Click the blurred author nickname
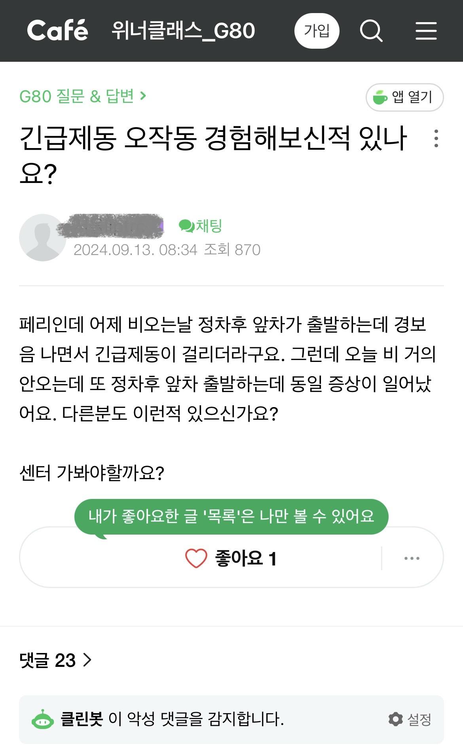This screenshot has height=750, width=463. pos(110,227)
